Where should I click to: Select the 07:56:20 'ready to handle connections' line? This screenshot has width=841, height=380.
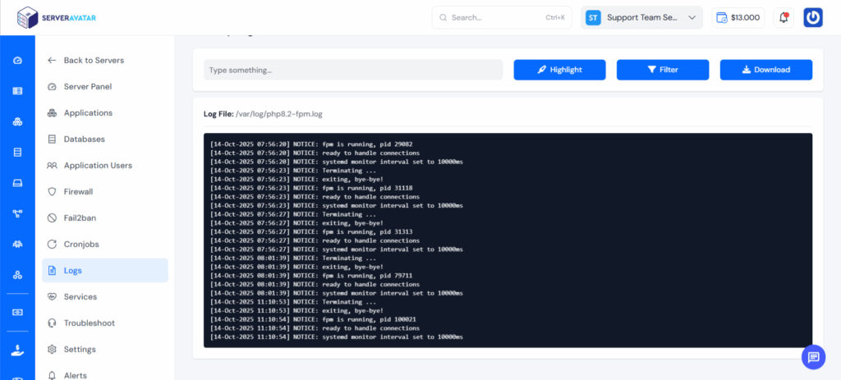pos(315,153)
